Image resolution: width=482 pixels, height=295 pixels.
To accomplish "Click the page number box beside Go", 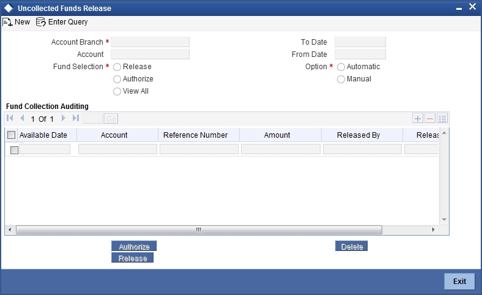I will (x=93, y=119).
